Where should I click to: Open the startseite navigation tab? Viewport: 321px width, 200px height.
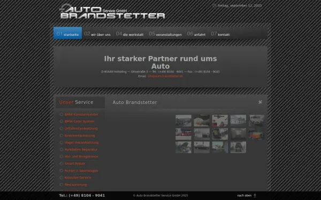pyautogui.click(x=67, y=33)
